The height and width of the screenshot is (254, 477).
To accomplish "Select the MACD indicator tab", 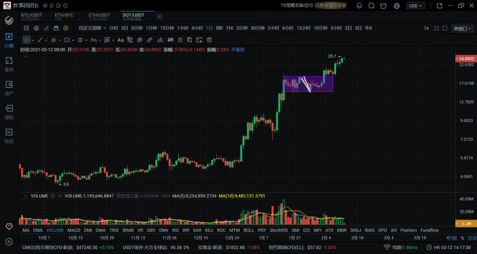I will click(x=74, y=231).
